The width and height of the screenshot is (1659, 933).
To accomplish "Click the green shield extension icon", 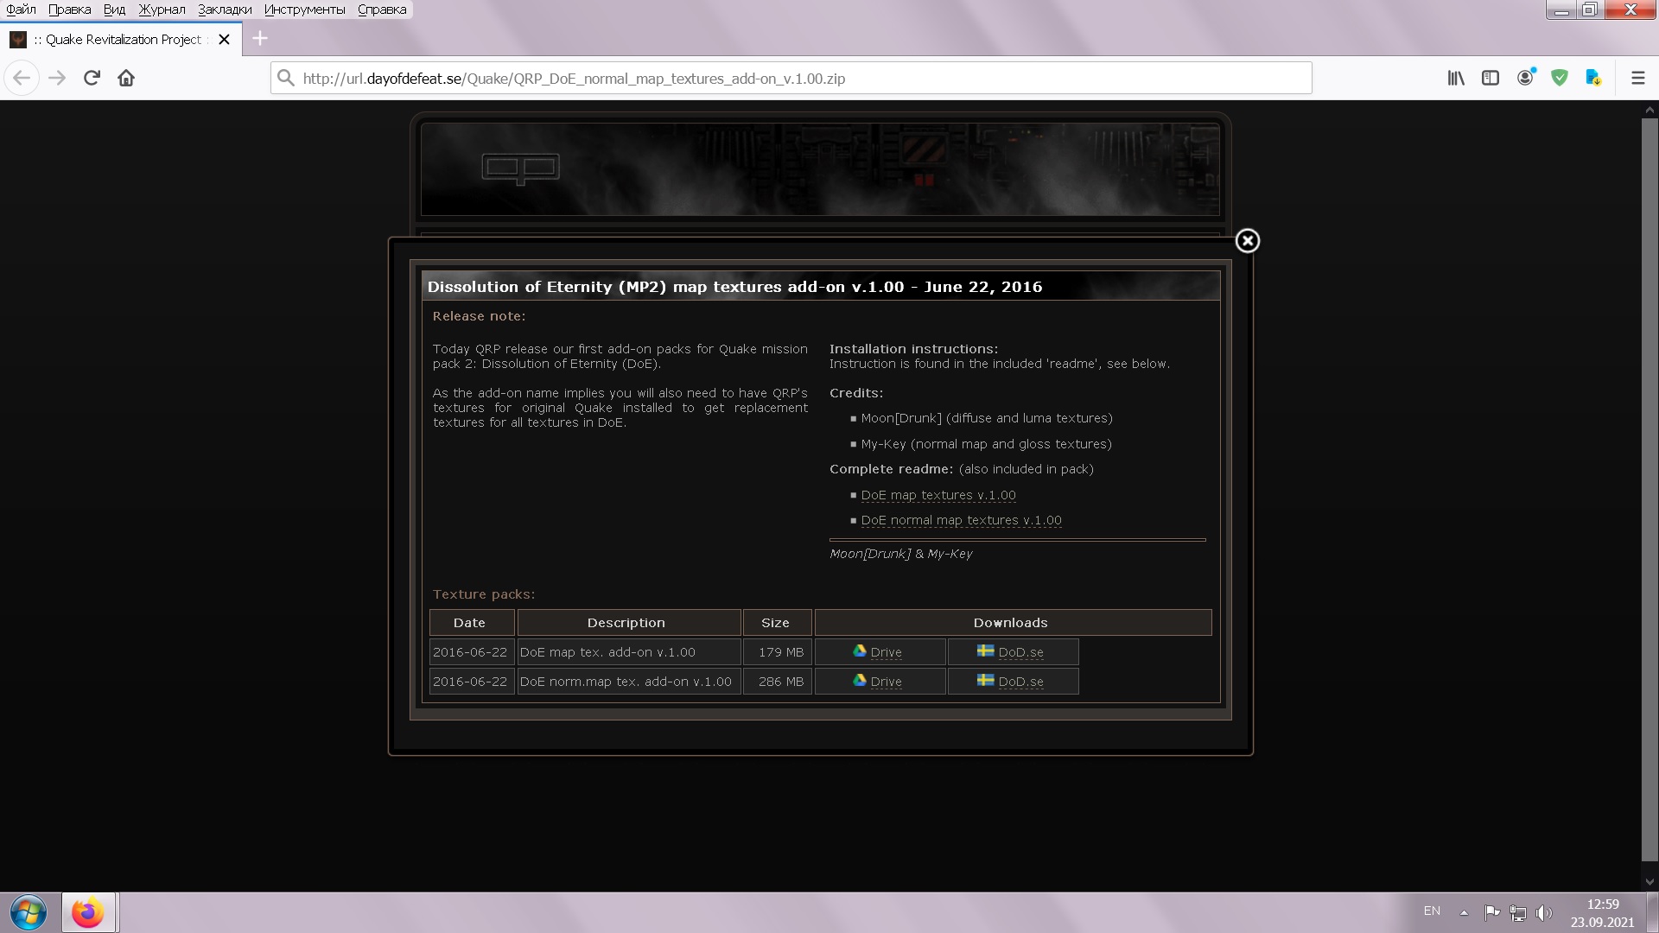I will point(1560,78).
